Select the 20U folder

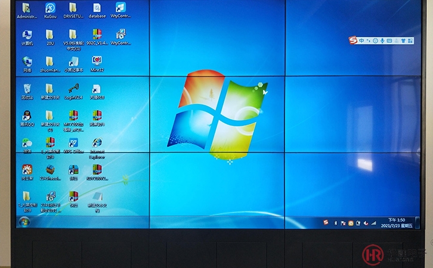(50, 38)
